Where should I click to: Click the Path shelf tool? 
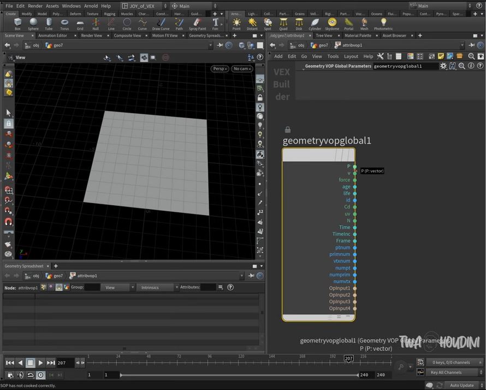[x=179, y=24]
